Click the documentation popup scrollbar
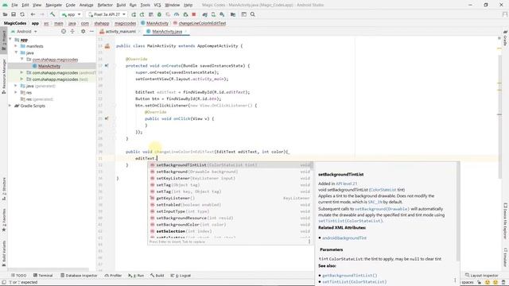509x286 pixels. (x=458, y=211)
